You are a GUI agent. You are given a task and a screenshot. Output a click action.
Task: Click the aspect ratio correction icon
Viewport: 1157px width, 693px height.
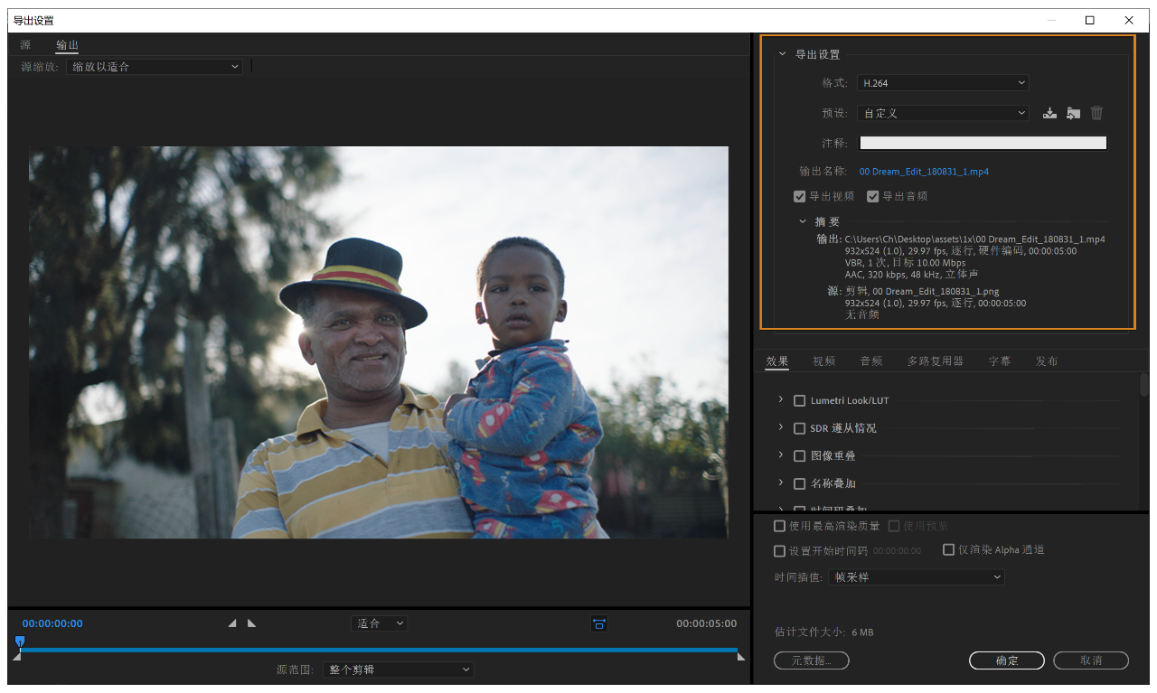(599, 623)
